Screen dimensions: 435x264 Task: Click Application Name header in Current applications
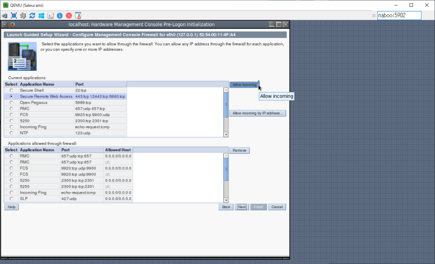[x=47, y=84]
